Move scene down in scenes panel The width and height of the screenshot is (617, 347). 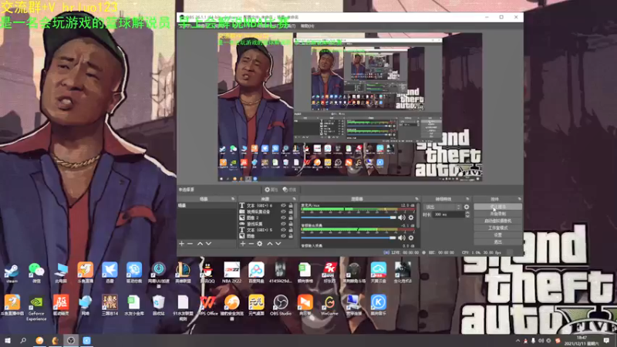tap(208, 244)
